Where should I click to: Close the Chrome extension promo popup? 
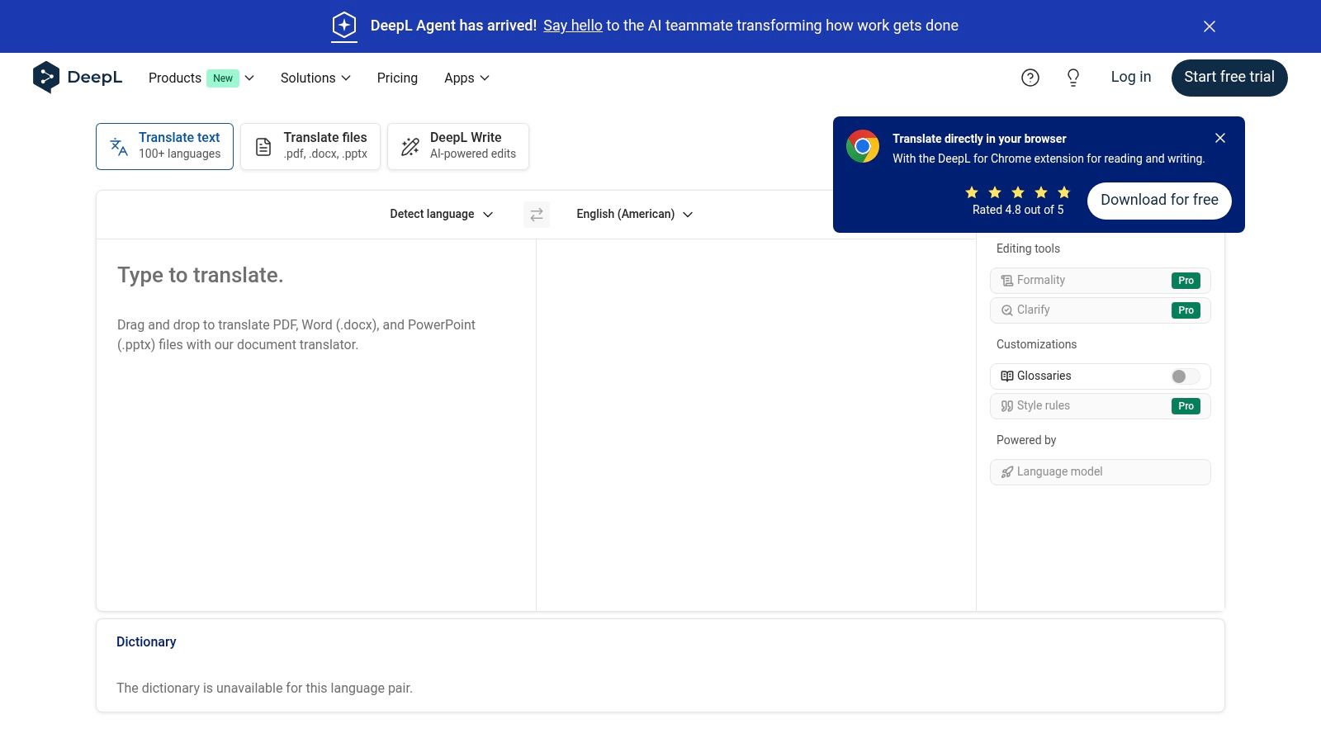pyautogui.click(x=1220, y=138)
